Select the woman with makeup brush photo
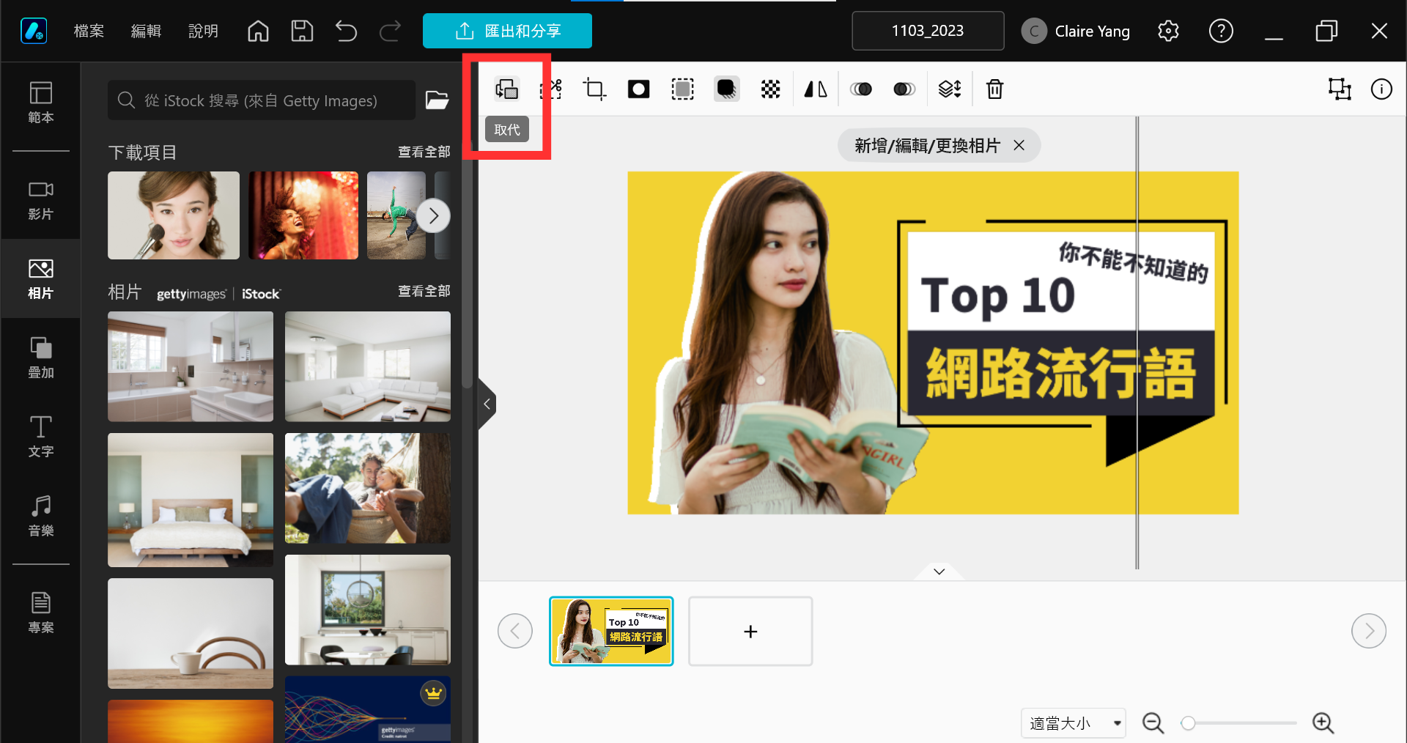The image size is (1407, 743). pyautogui.click(x=174, y=215)
